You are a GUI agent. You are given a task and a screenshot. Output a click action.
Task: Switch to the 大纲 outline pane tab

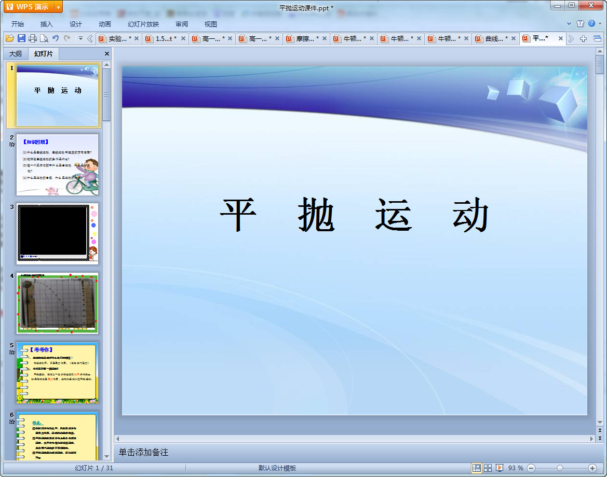coord(16,54)
